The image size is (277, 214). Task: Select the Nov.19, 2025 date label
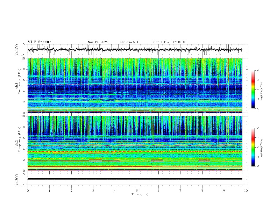tap(98, 42)
